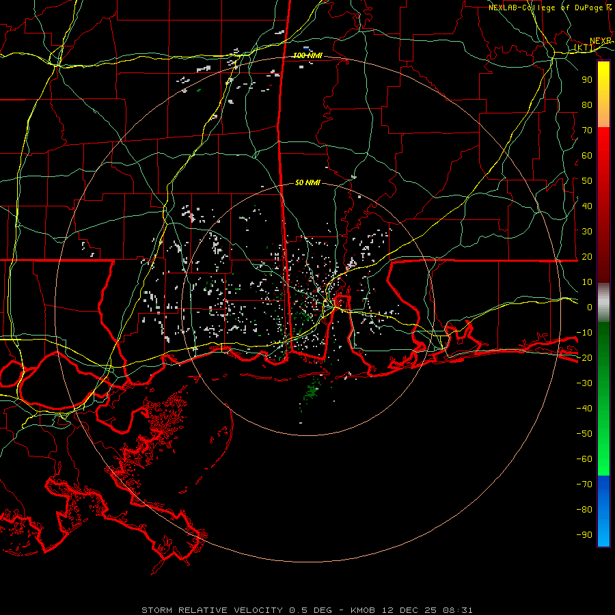This screenshot has width=615, height=615.
Task: Select the 70 value on the color scale
Action: [587, 131]
